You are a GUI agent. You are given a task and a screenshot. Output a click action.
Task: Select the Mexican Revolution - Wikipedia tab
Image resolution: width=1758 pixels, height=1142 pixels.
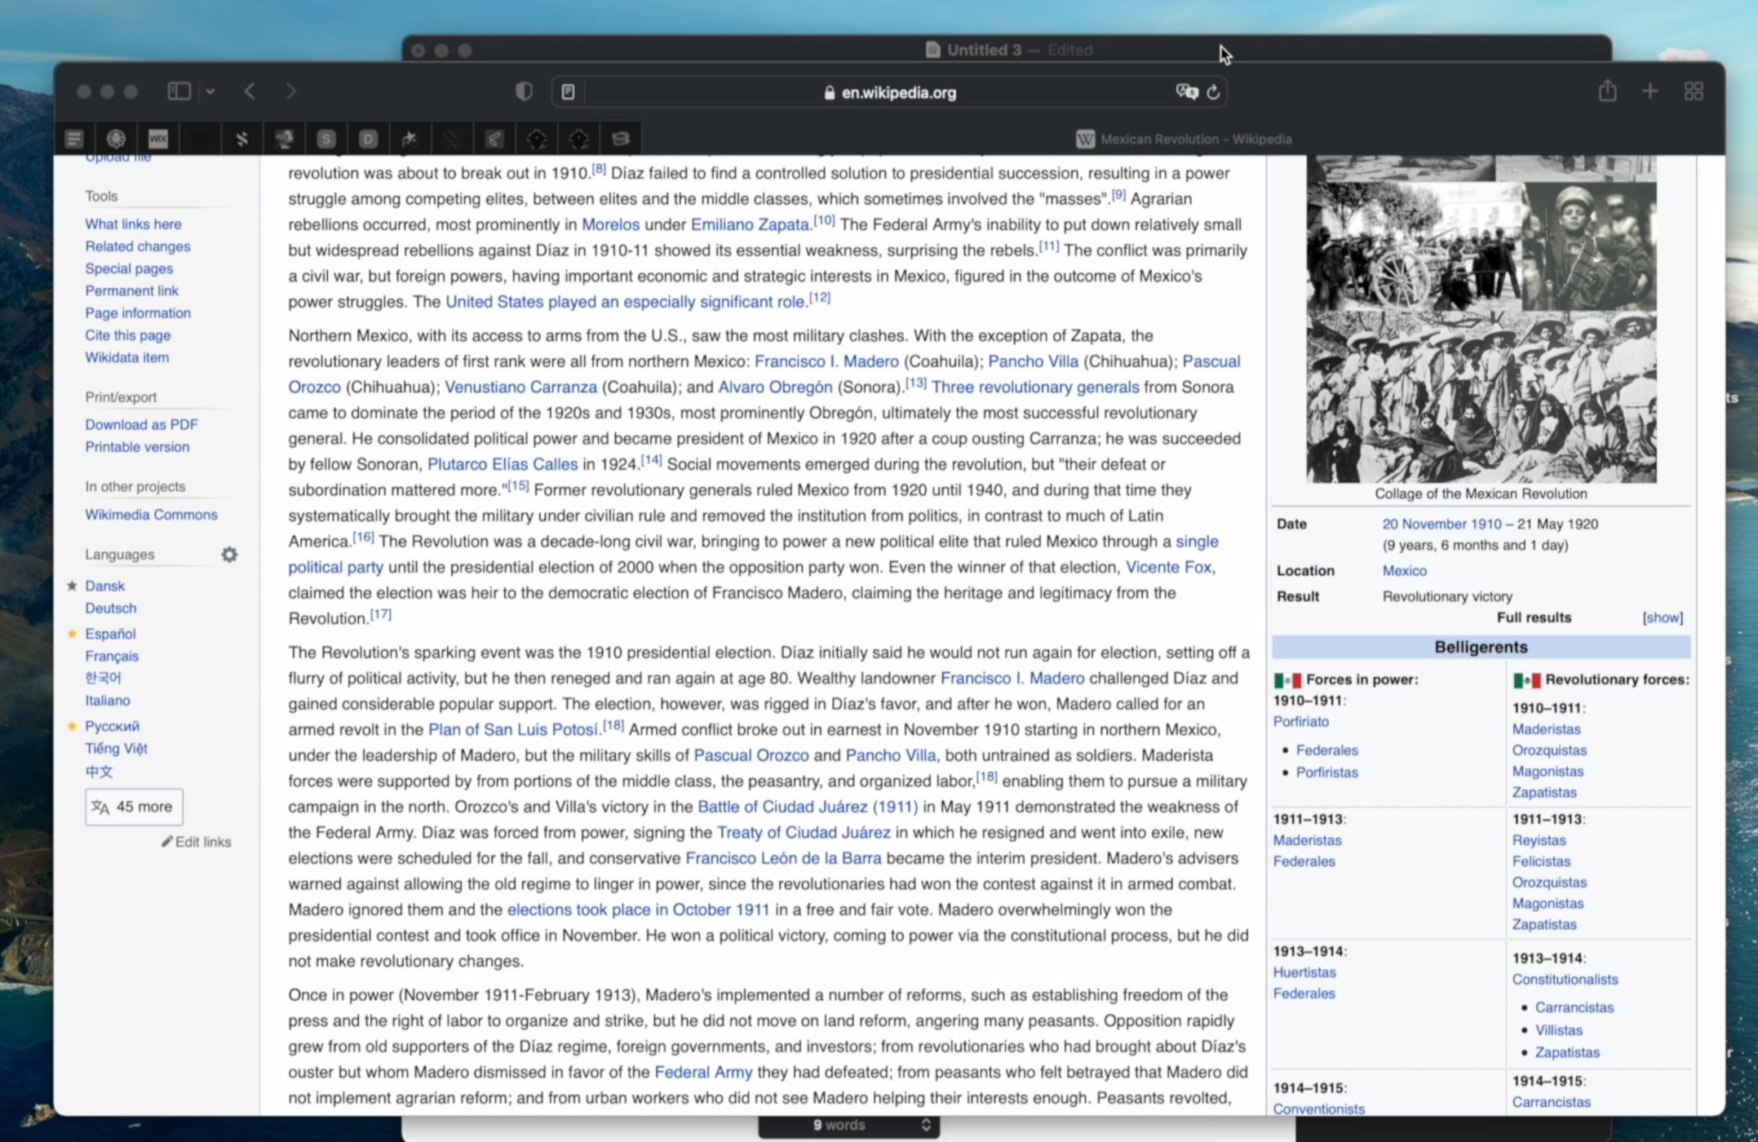tap(1185, 139)
